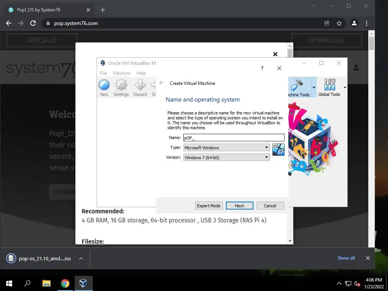This screenshot has width=388, height=291.
Task: Click page scrollbar up arrow
Action: pos(371,33)
